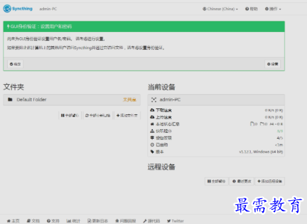Screen dimensions: 307x224
Task: Open the 帮助 help link
Action: click(251, 9)
